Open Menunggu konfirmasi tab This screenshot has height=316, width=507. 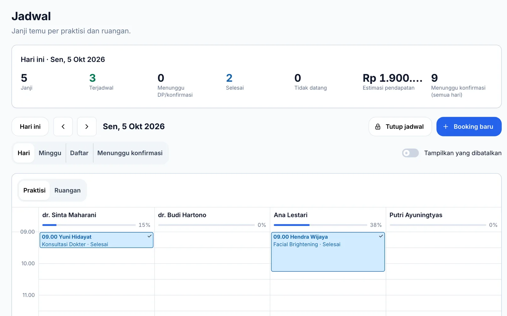pos(130,153)
